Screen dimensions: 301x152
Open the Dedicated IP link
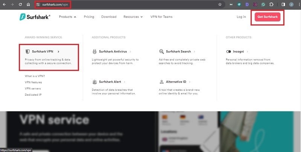click(33, 95)
